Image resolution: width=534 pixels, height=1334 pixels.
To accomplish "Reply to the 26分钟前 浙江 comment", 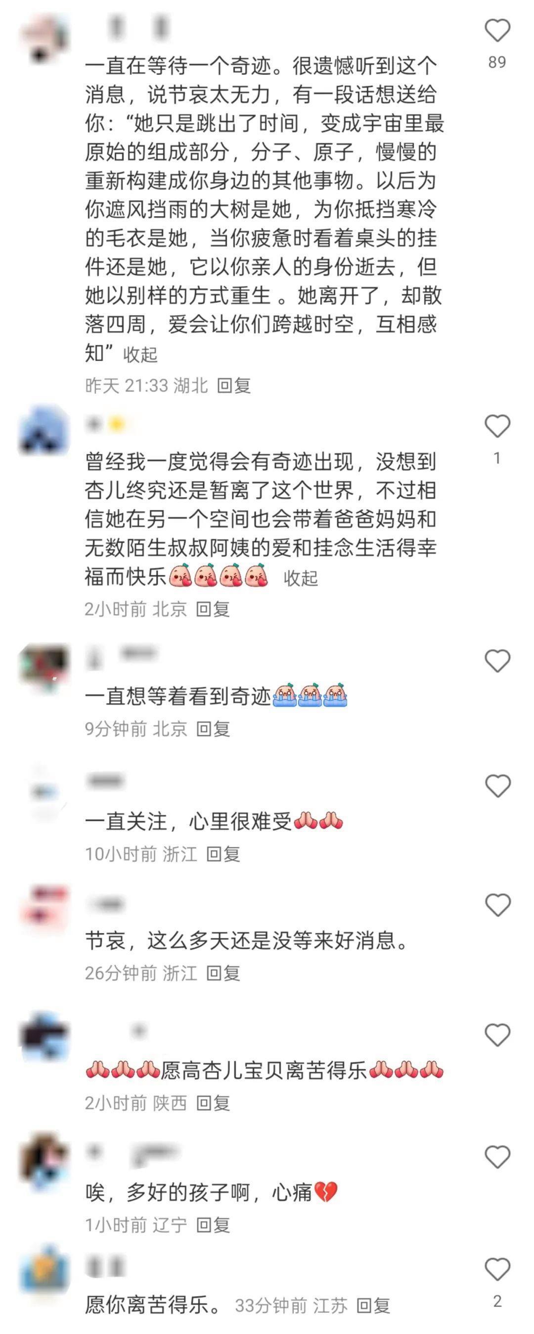I will click(x=223, y=973).
